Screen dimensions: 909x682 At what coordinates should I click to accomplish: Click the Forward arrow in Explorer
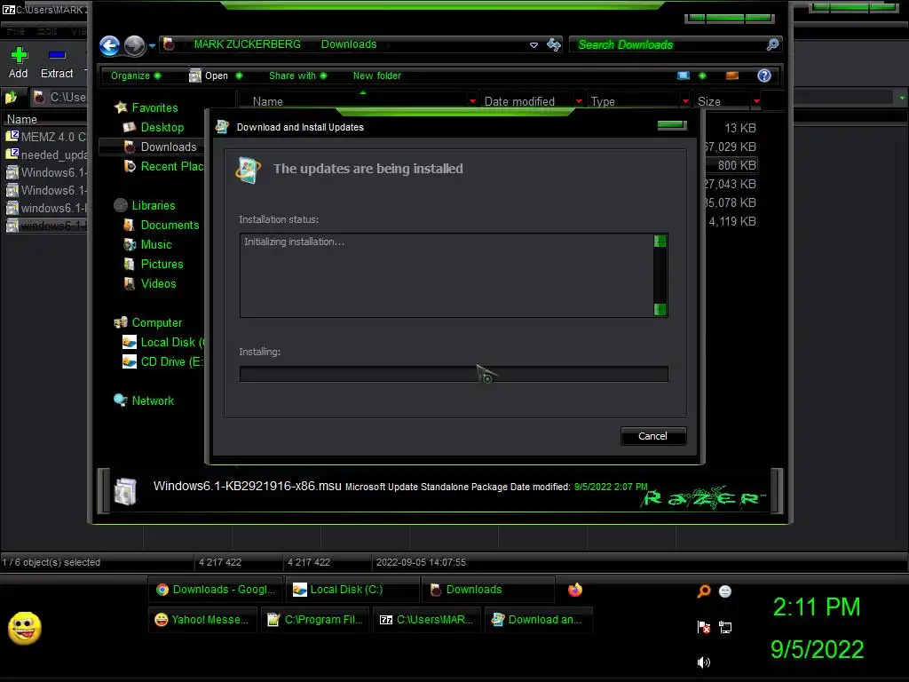pos(135,45)
